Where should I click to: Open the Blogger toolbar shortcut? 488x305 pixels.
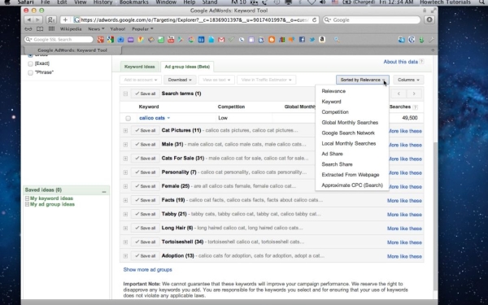pyautogui.click(x=272, y=40)
